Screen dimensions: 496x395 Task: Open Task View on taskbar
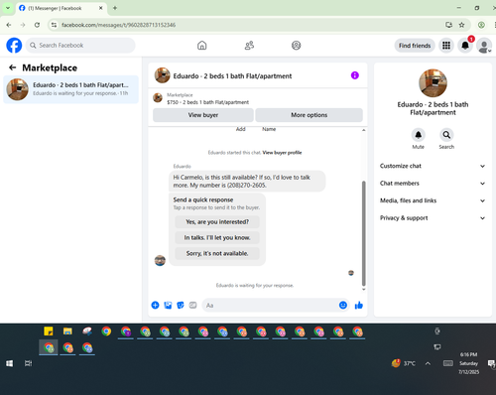(x=29, y=363)
